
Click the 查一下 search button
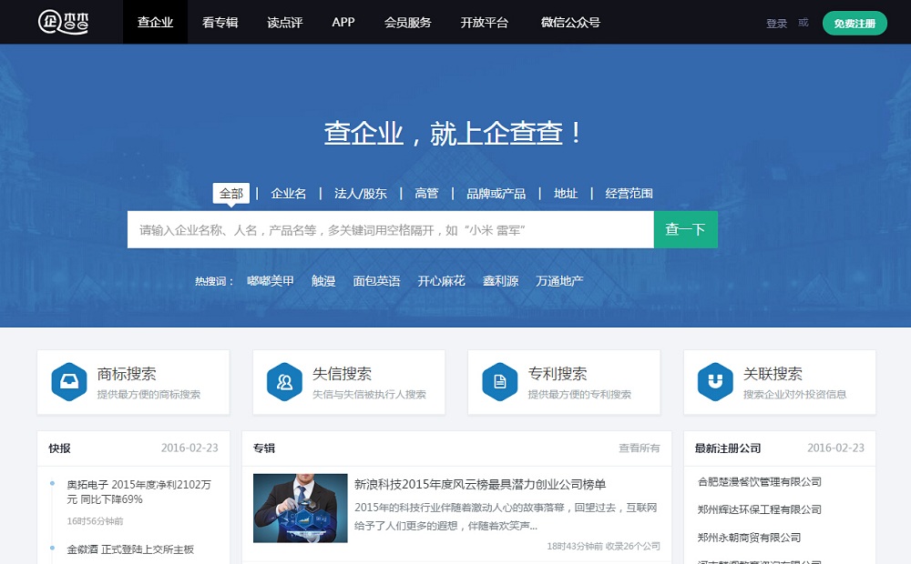pos(686,230)
